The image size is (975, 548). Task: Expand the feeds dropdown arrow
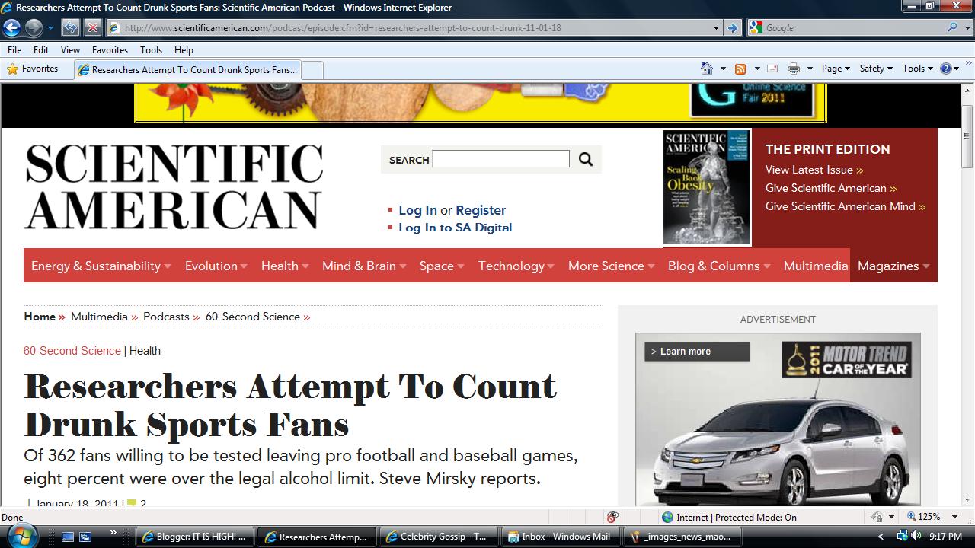click(756, 68)
